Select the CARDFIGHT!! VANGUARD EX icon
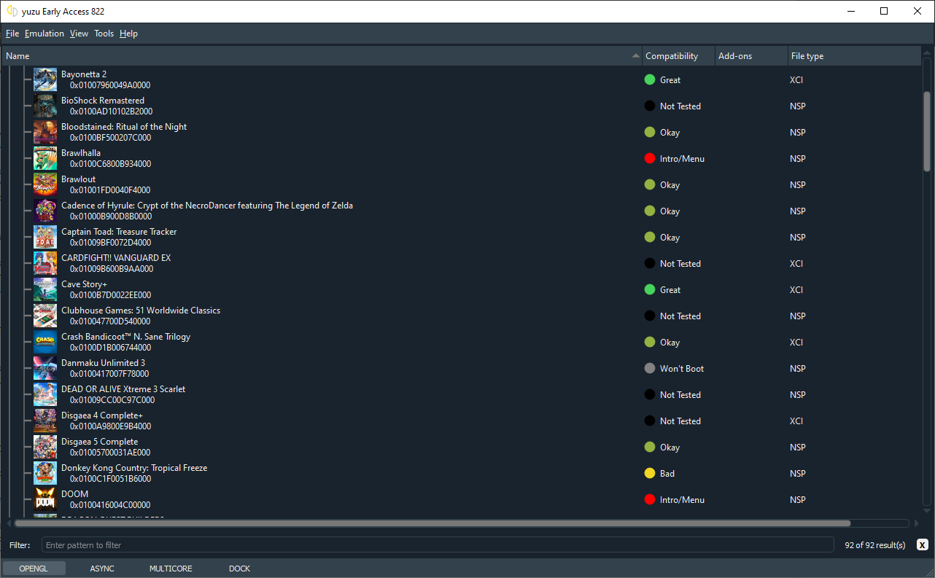Image resolution: width=935 pixels, height=578 pixels. pyautogui.click(x=45, y=263)
